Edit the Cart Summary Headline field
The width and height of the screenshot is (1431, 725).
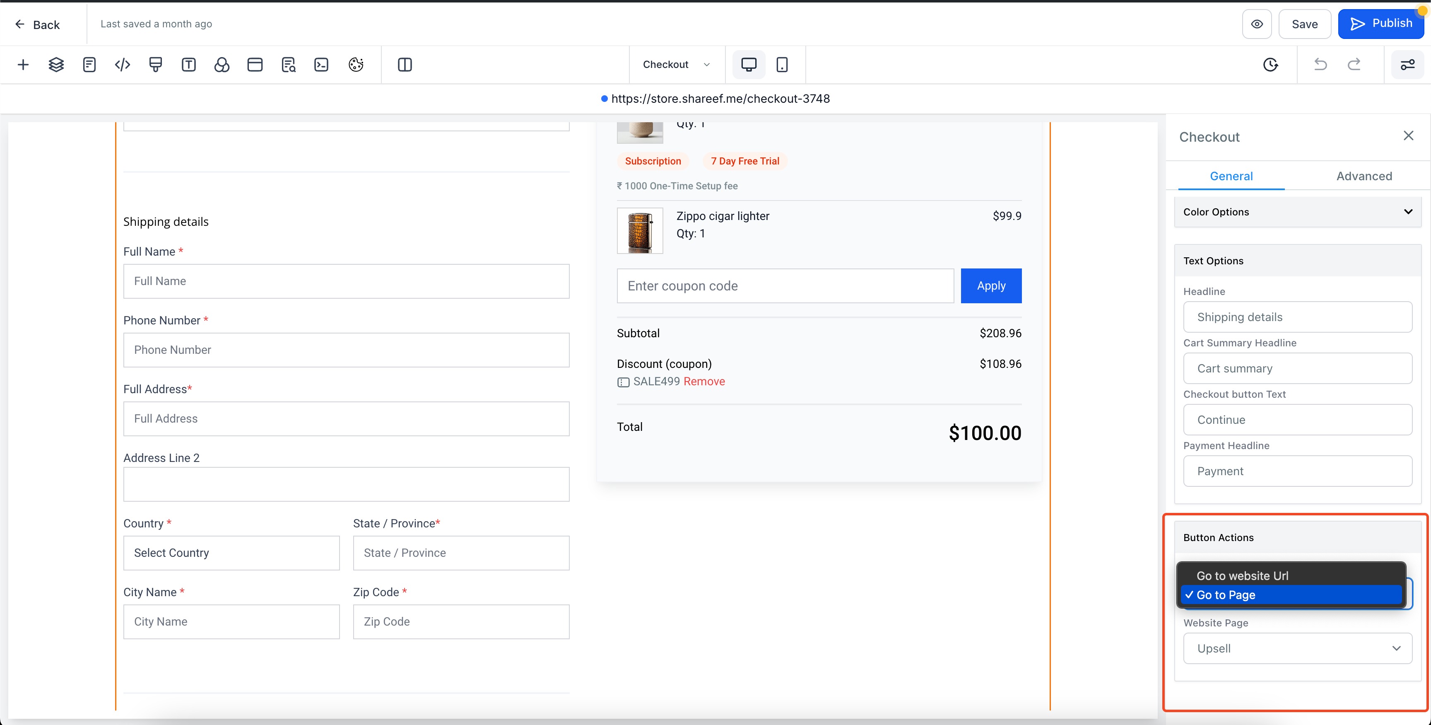click(x=1298, y=368)
